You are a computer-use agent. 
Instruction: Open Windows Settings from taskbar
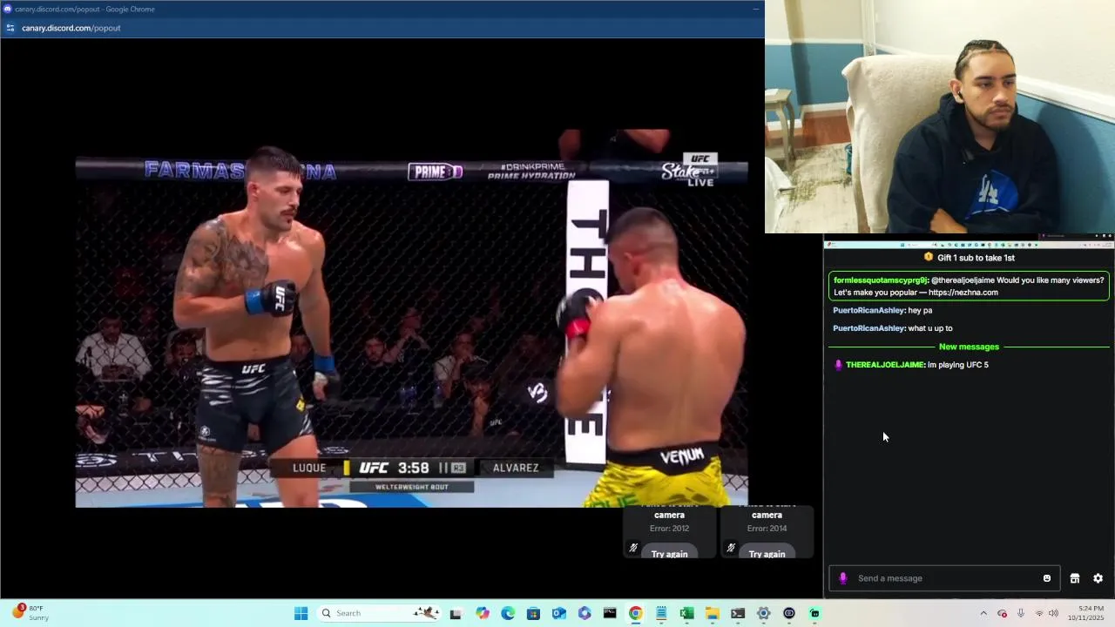(763, 613)
